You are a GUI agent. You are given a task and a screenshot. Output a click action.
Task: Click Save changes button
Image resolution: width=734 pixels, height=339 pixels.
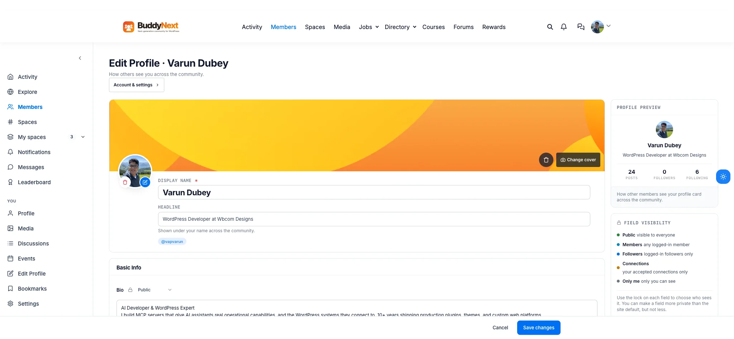(539, 328)
